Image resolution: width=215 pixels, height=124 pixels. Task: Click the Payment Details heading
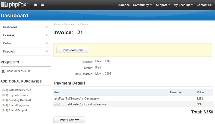point(70,83)
